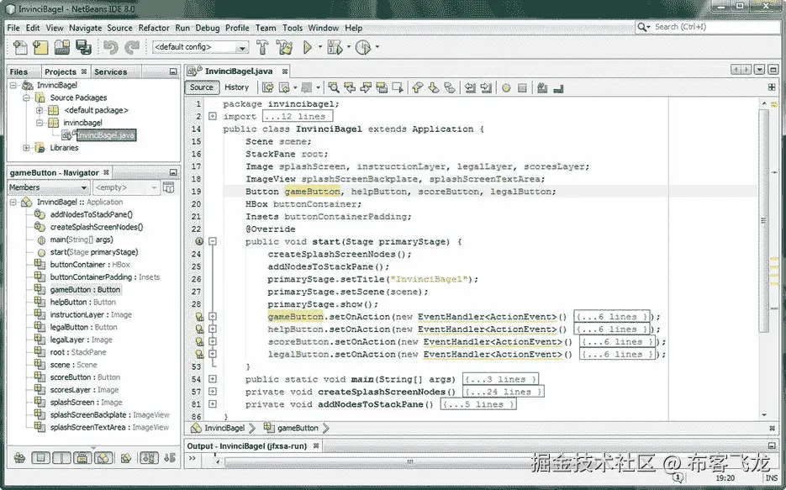Click gameButton in editor breadcrumb

click(x=298, y=429)
